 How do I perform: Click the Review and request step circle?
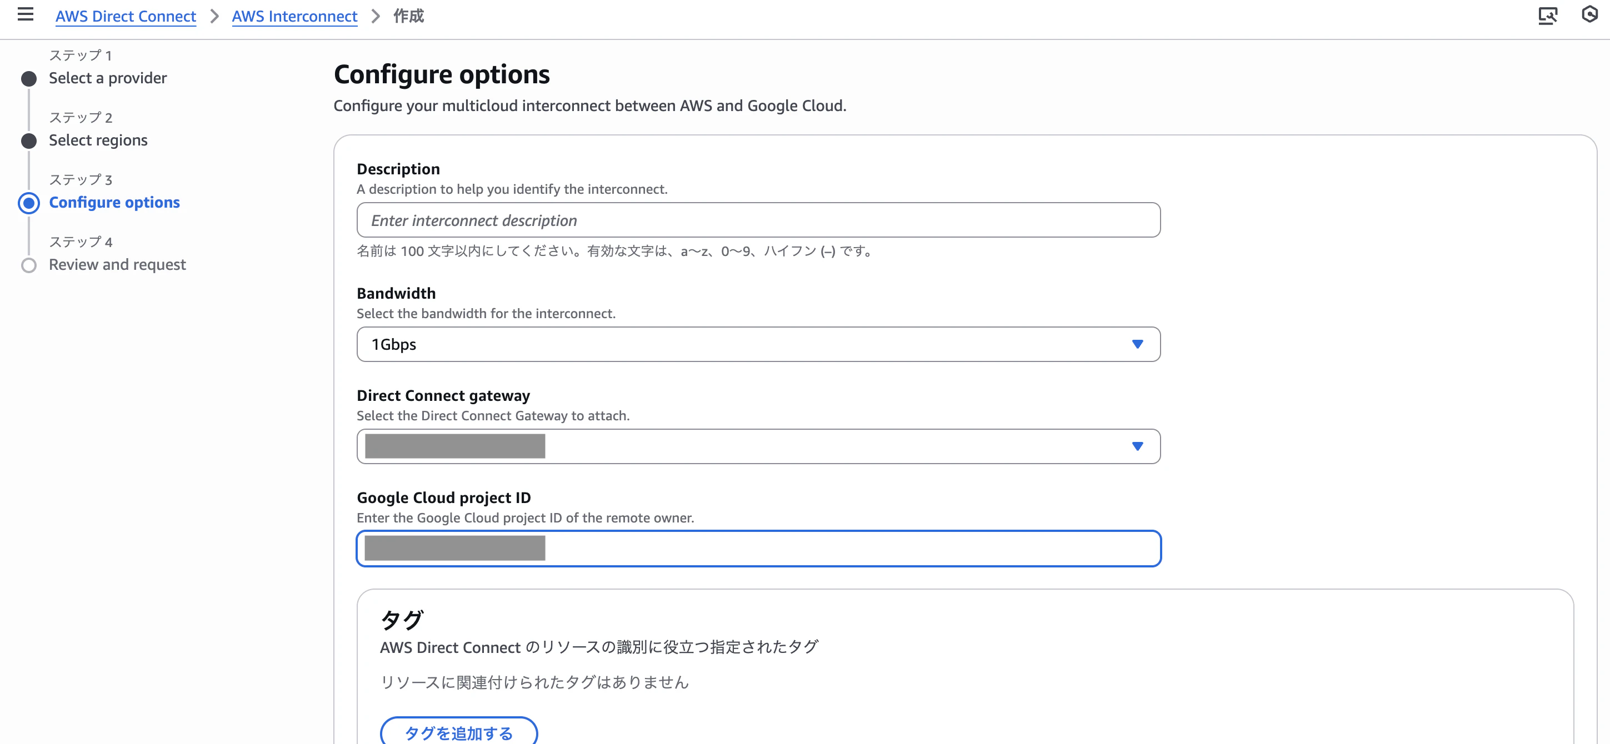(x=29, y=265)
